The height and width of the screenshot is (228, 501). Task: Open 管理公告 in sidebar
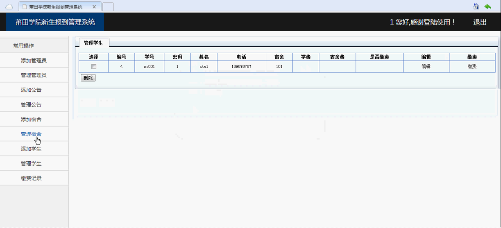point(31,105)
